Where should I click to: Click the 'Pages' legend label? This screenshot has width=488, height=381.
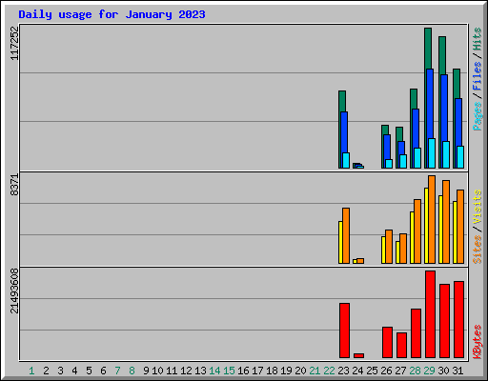478,116
